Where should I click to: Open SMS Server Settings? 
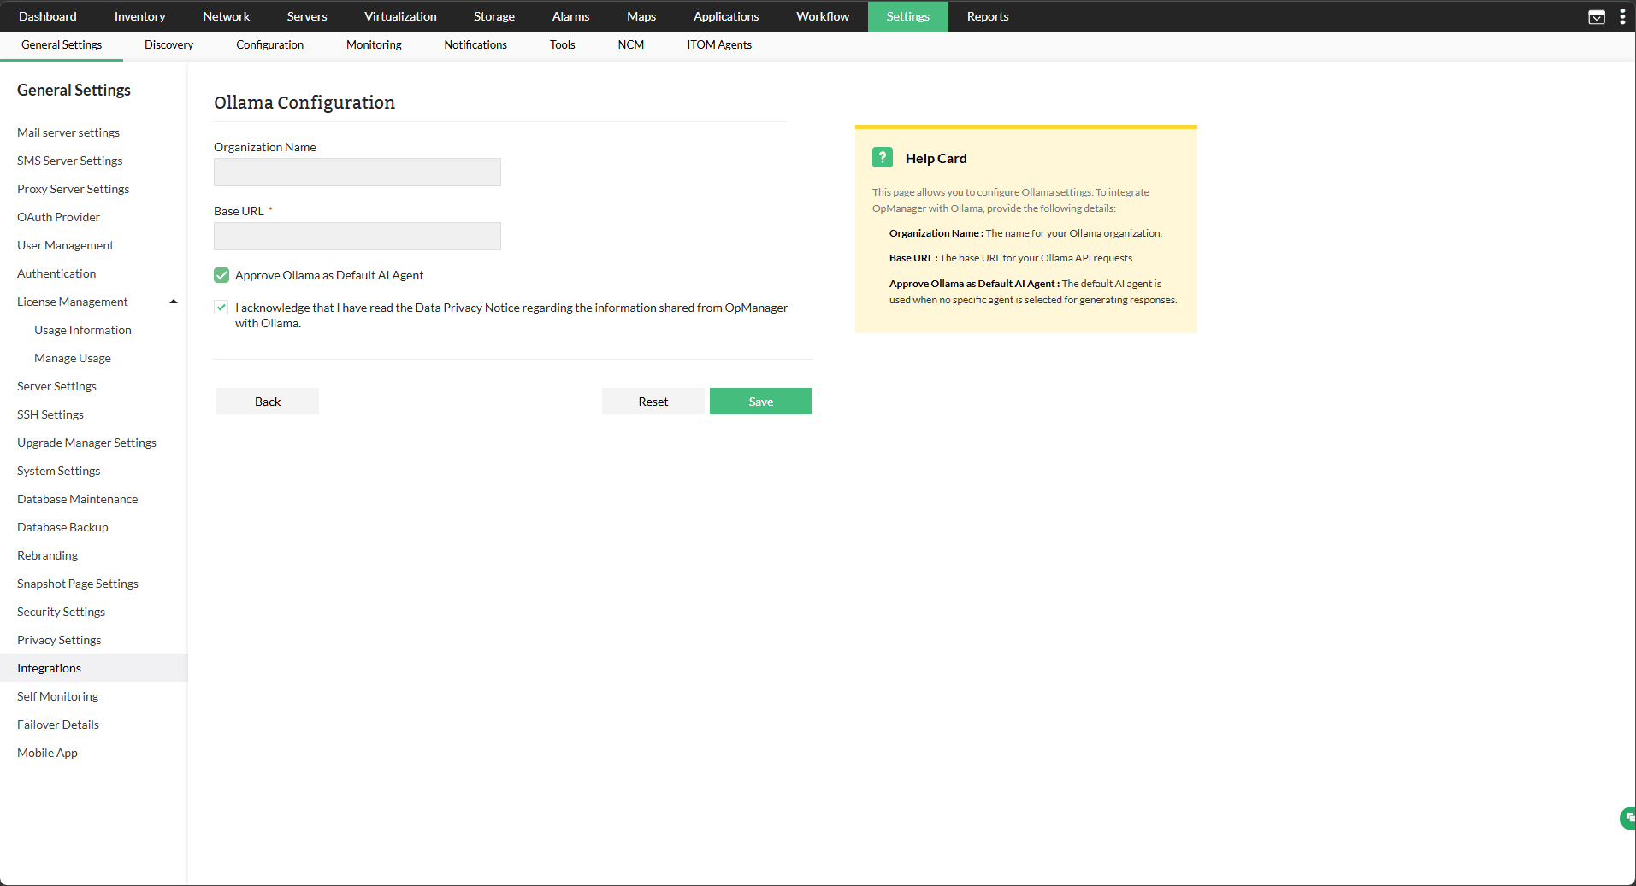pyautogui.click(x=69, y=161)
